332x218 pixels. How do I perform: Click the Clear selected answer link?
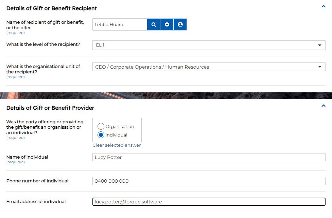117,145
